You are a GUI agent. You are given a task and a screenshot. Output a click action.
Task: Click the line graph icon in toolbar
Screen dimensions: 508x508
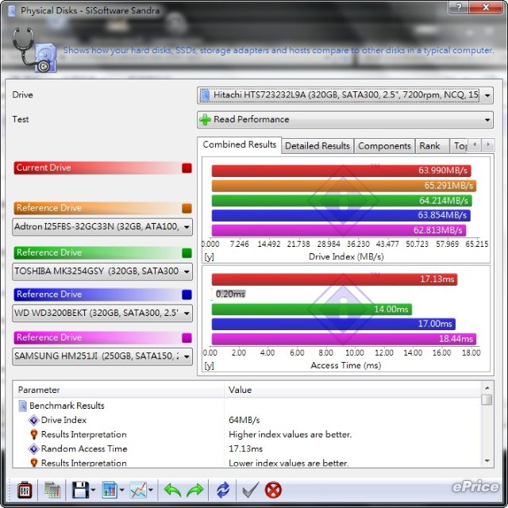coord(138,490)
